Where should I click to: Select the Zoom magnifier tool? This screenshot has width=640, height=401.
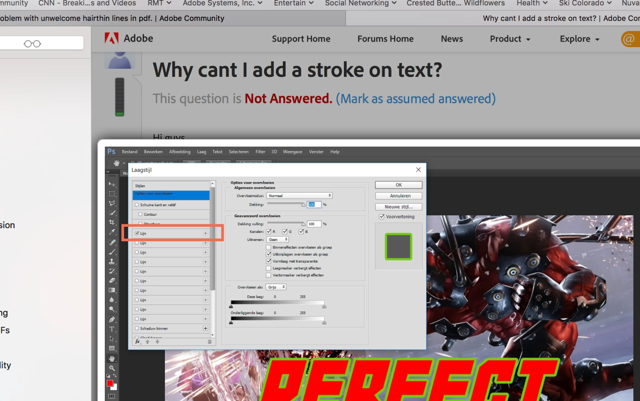click(112, 368)
